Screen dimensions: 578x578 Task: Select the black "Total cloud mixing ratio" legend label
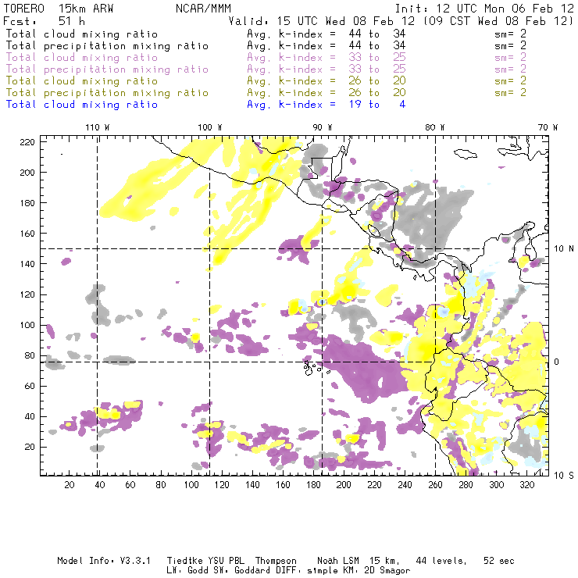pos(82,34)
